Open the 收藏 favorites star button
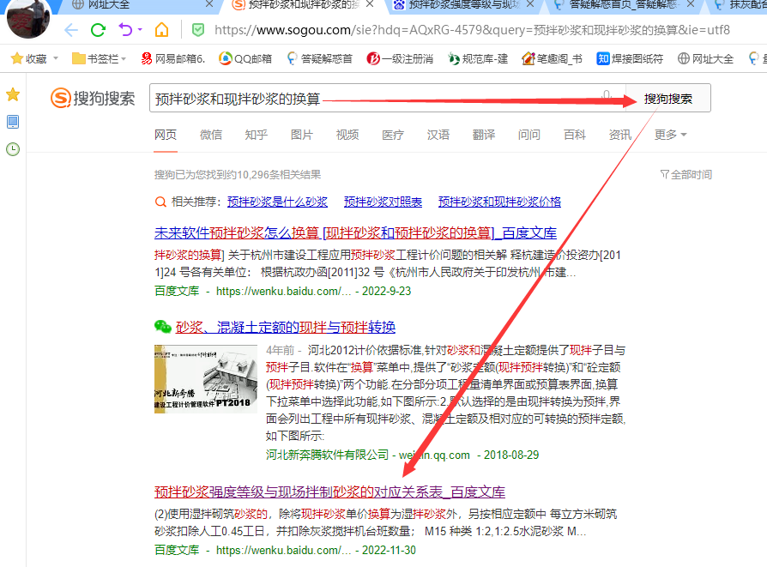This screenshot has width=767, height=567. pyautogui.click(x=28, y=59)
